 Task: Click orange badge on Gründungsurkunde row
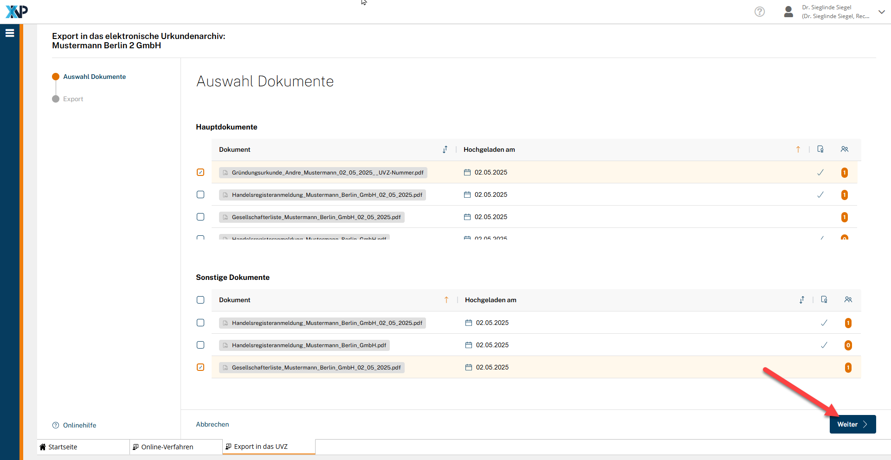844,173
